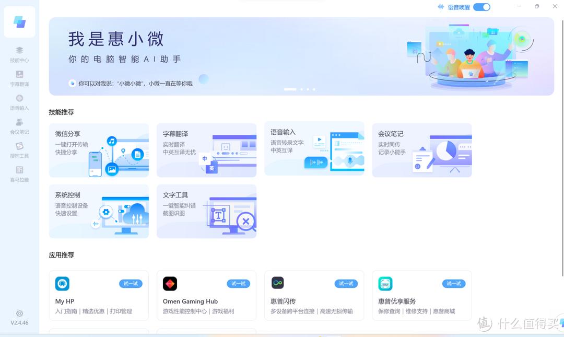The width and height of the screenshot is (564, 337).
Task: Open 技能中心 in the sidebar
Action: (19, 54)
